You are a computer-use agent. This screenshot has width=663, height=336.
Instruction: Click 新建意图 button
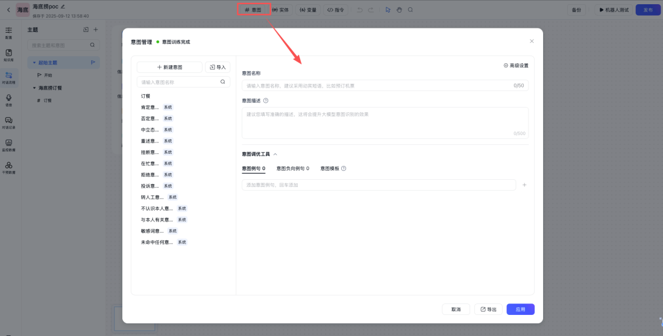tap(169, 68)
